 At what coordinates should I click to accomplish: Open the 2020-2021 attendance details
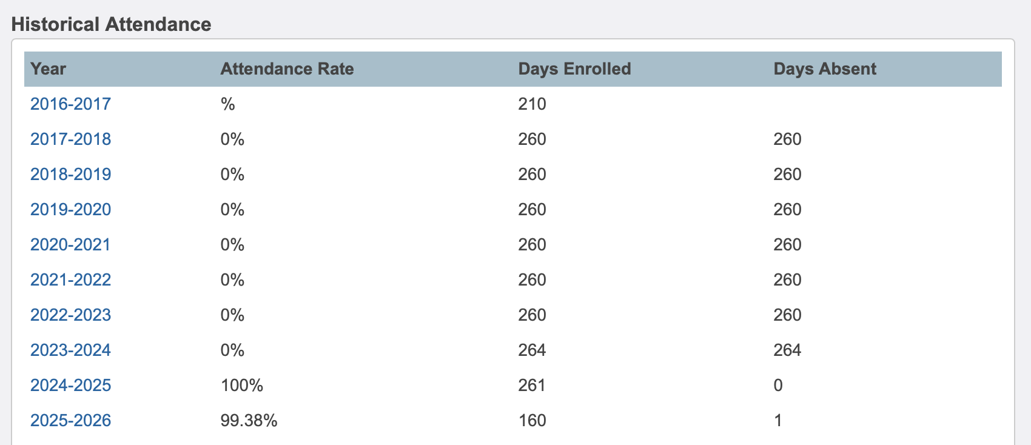tap(70, 244)
